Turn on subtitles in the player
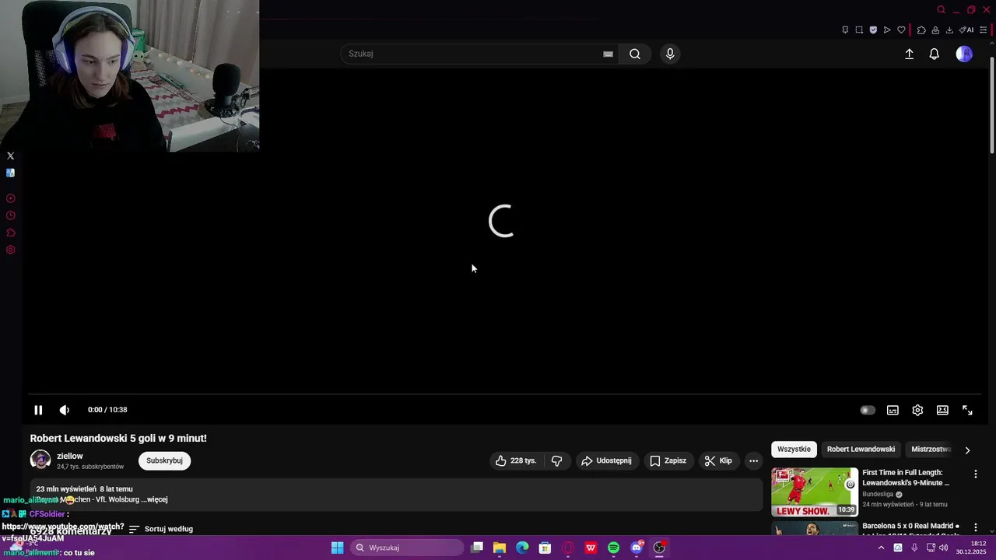Viewport: 996px width, 560px height. [893, 410]
